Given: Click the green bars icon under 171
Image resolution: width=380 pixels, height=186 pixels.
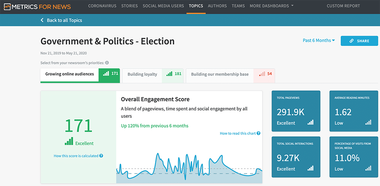Looking at the screenshot, I should pyautogui.click(x=69, y=141).
